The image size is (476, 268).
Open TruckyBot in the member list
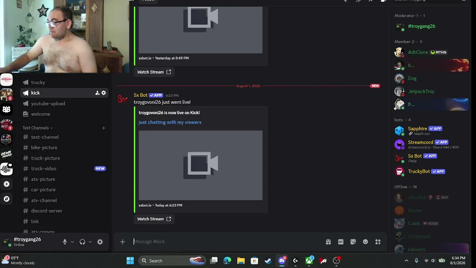431,172
